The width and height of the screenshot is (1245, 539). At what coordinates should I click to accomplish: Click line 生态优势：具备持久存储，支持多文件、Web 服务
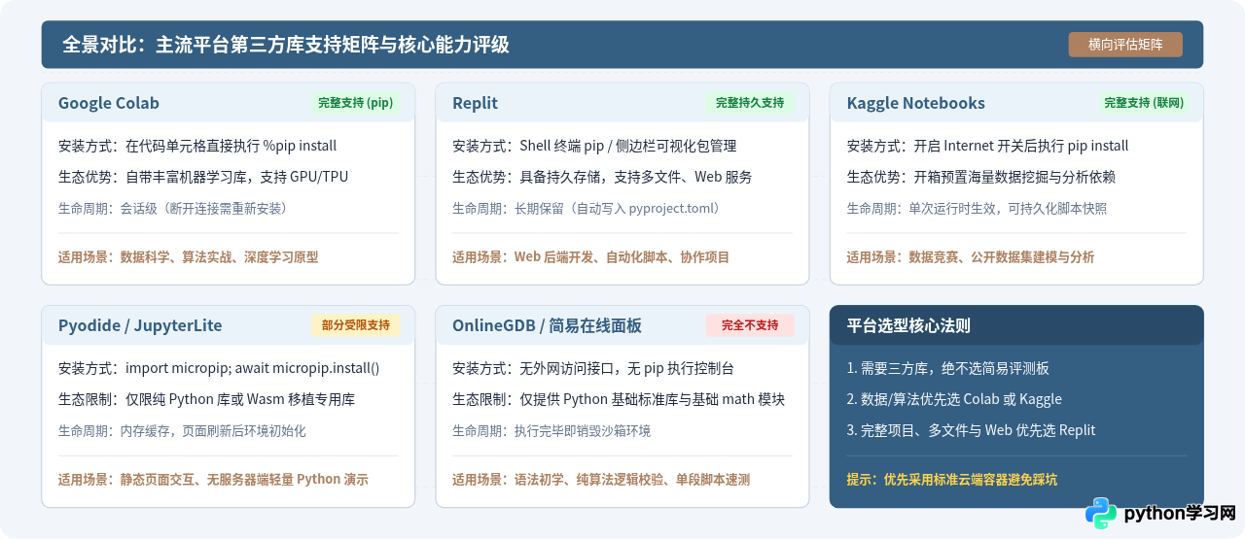602,177
